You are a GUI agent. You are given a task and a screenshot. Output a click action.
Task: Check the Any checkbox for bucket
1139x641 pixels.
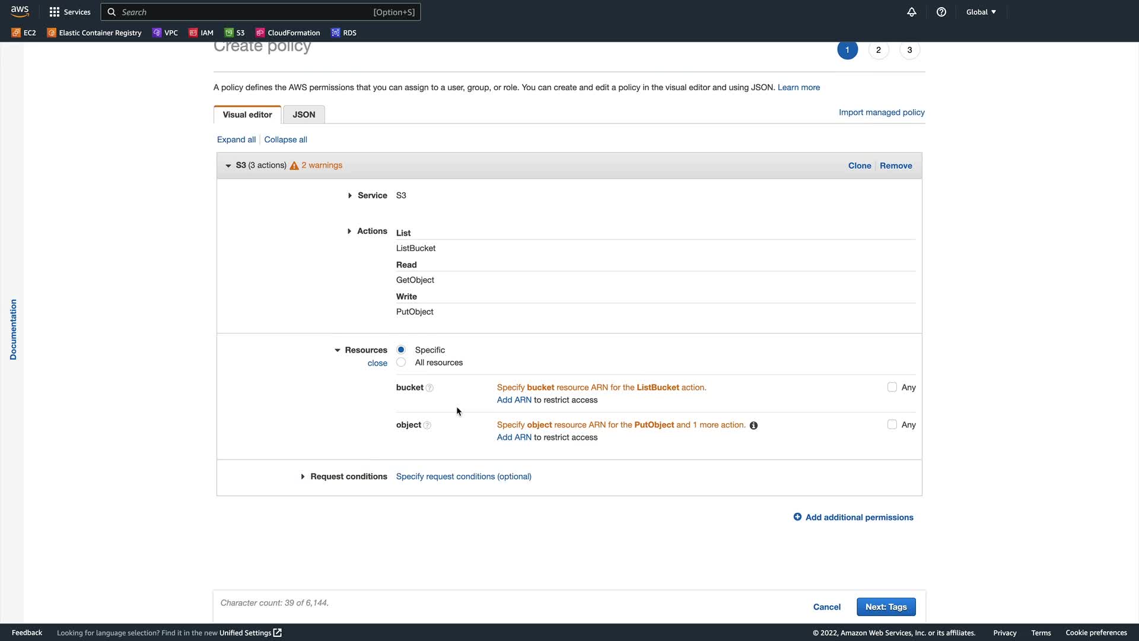pyautogui.click(x=892, y=388)
